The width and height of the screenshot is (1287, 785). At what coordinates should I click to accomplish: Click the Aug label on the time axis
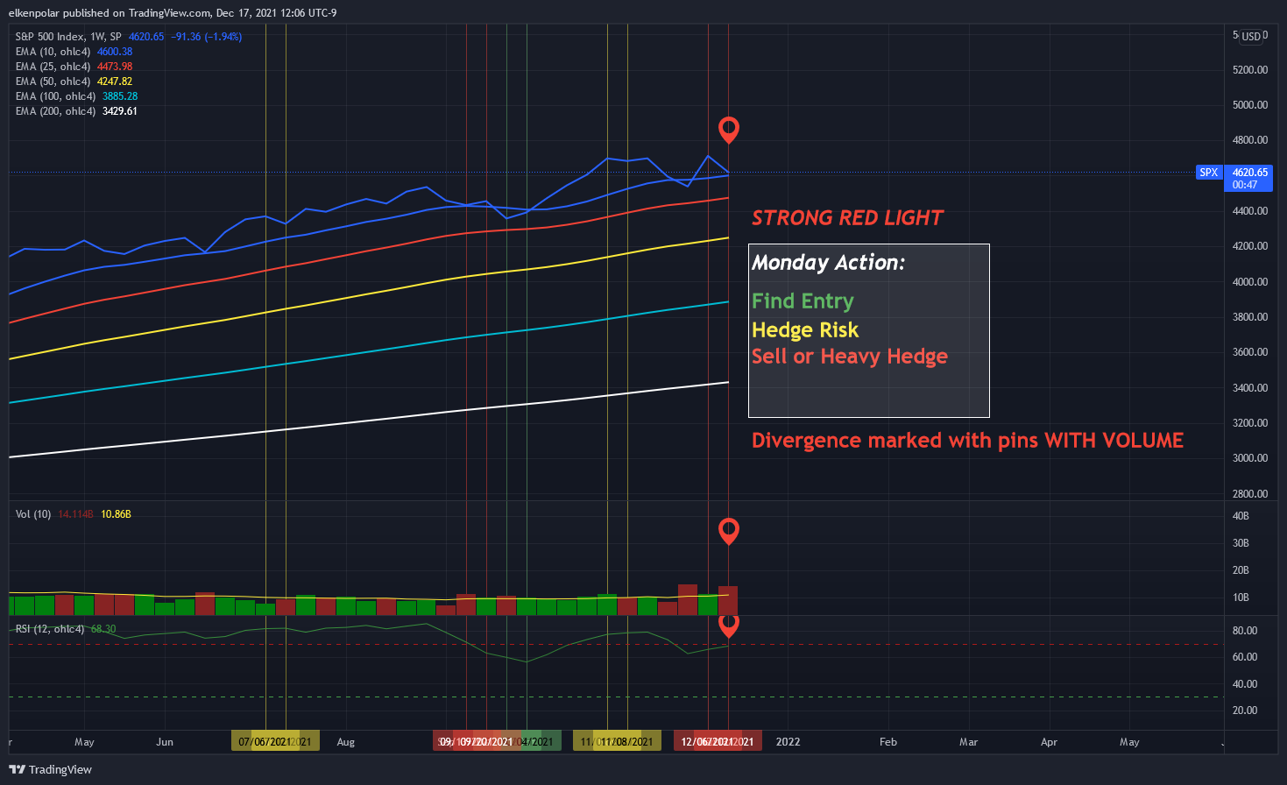pyautogui.click(x=346, y=742)
